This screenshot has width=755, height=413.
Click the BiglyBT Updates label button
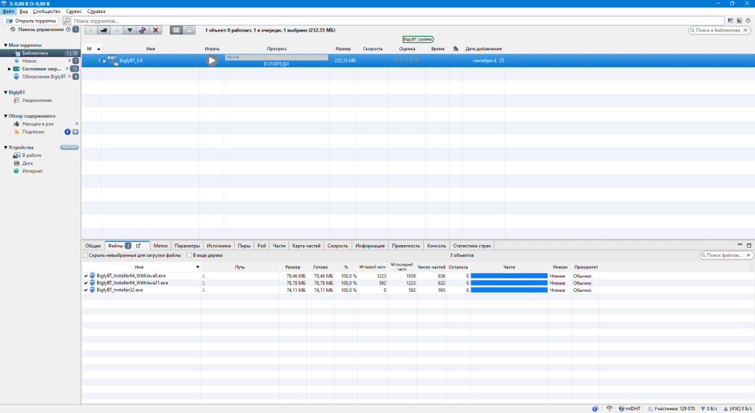417,39
